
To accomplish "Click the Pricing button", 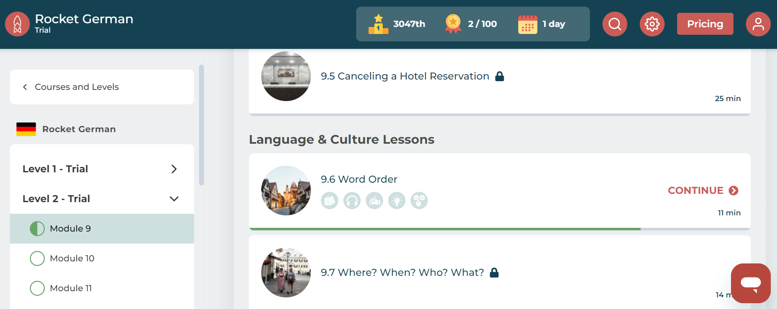I will point(705,24).
